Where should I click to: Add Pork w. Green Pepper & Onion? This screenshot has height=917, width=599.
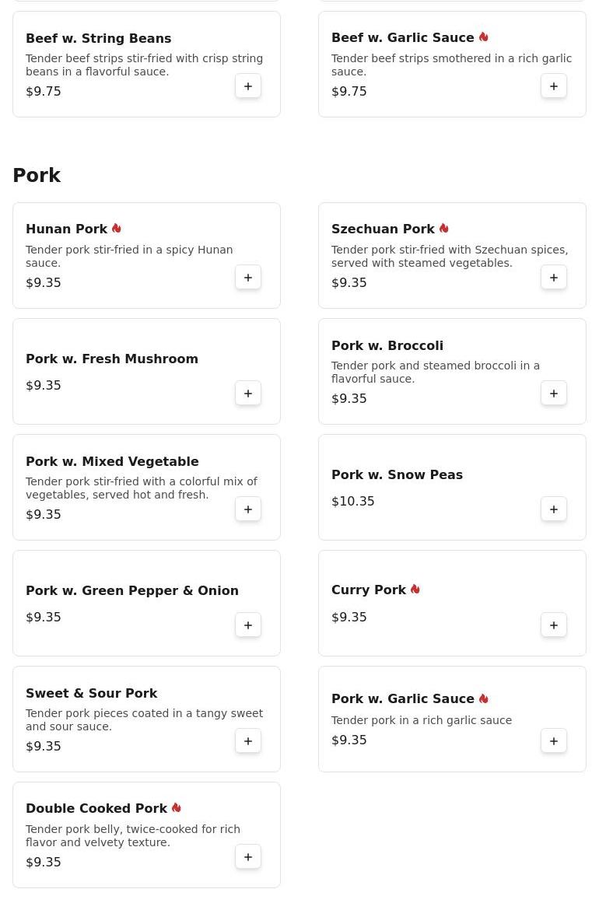click(x=248, y=625)
